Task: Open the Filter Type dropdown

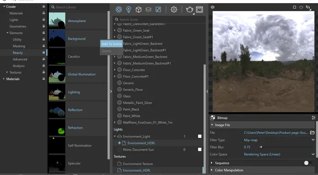Action: (x=313, y=140)
